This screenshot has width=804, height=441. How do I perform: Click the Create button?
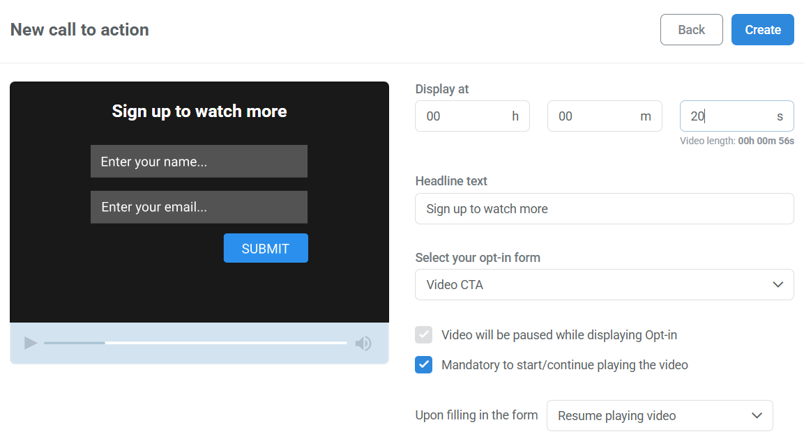(x=762, y=29)
